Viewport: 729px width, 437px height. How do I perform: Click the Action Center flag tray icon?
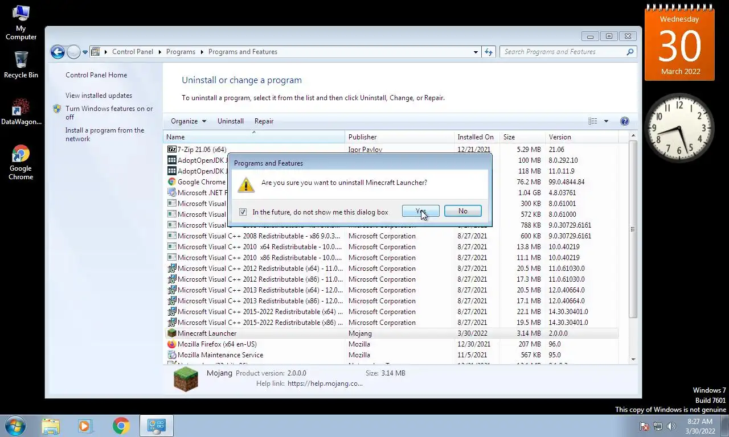click(x=644, y=426)
